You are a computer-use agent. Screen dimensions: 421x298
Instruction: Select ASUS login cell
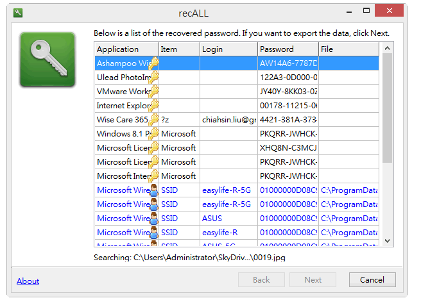tap(228, 219)
